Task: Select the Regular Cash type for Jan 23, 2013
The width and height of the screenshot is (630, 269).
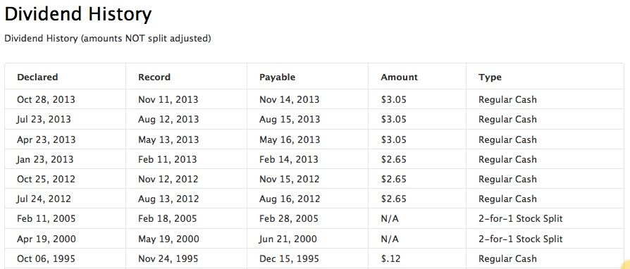Action: 507,159
